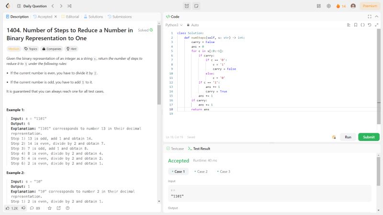Switch to the Description tab
Viewport: 383px width, 215px height.
(17, 17)
